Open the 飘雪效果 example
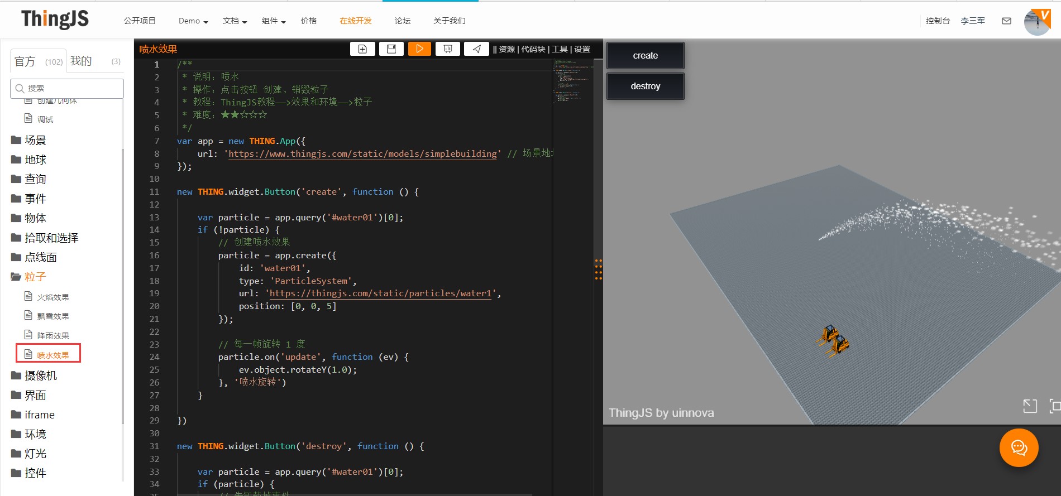Screen dimensions: 1061x496 click(53, 316)
